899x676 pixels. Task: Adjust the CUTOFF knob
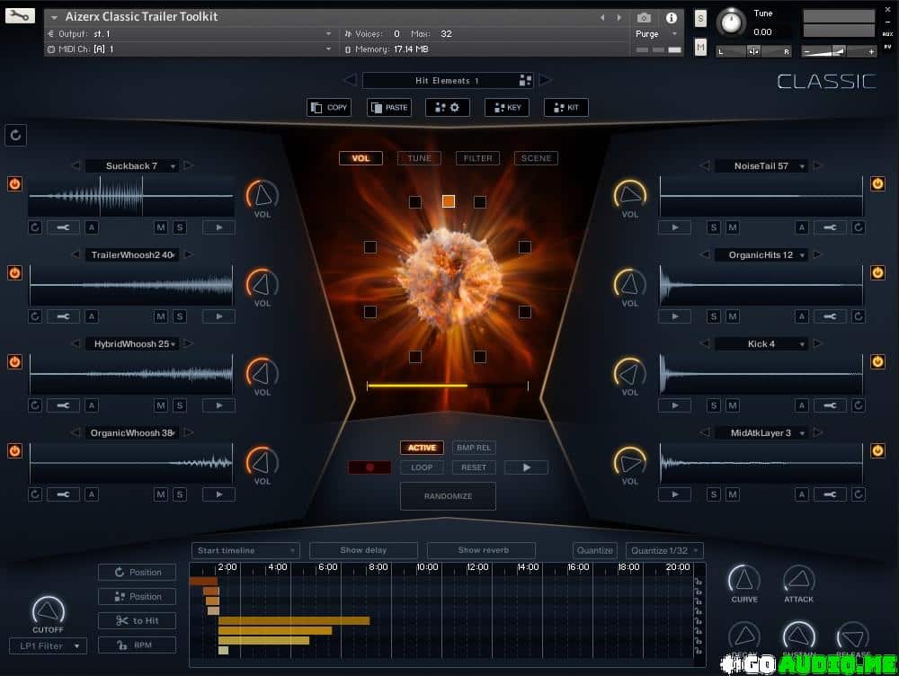click(x=49, y=611)
